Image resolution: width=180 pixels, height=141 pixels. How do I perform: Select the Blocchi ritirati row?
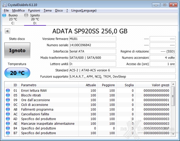tap(88, 95)
